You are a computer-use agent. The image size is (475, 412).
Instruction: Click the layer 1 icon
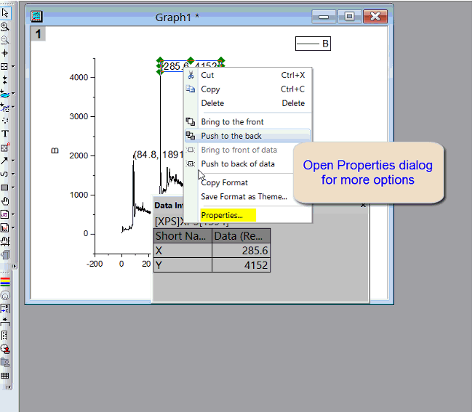(36, 34)
